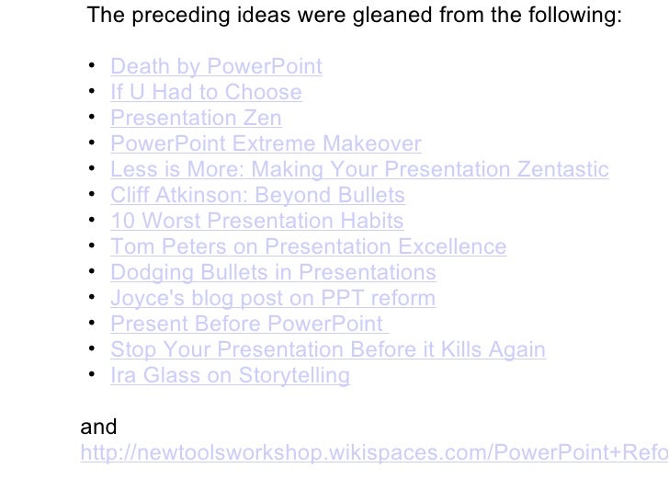Click the 'preceding ideas were gleaned' heading text
The width and height of the screenshot is (669, 502).
[354, 16]
